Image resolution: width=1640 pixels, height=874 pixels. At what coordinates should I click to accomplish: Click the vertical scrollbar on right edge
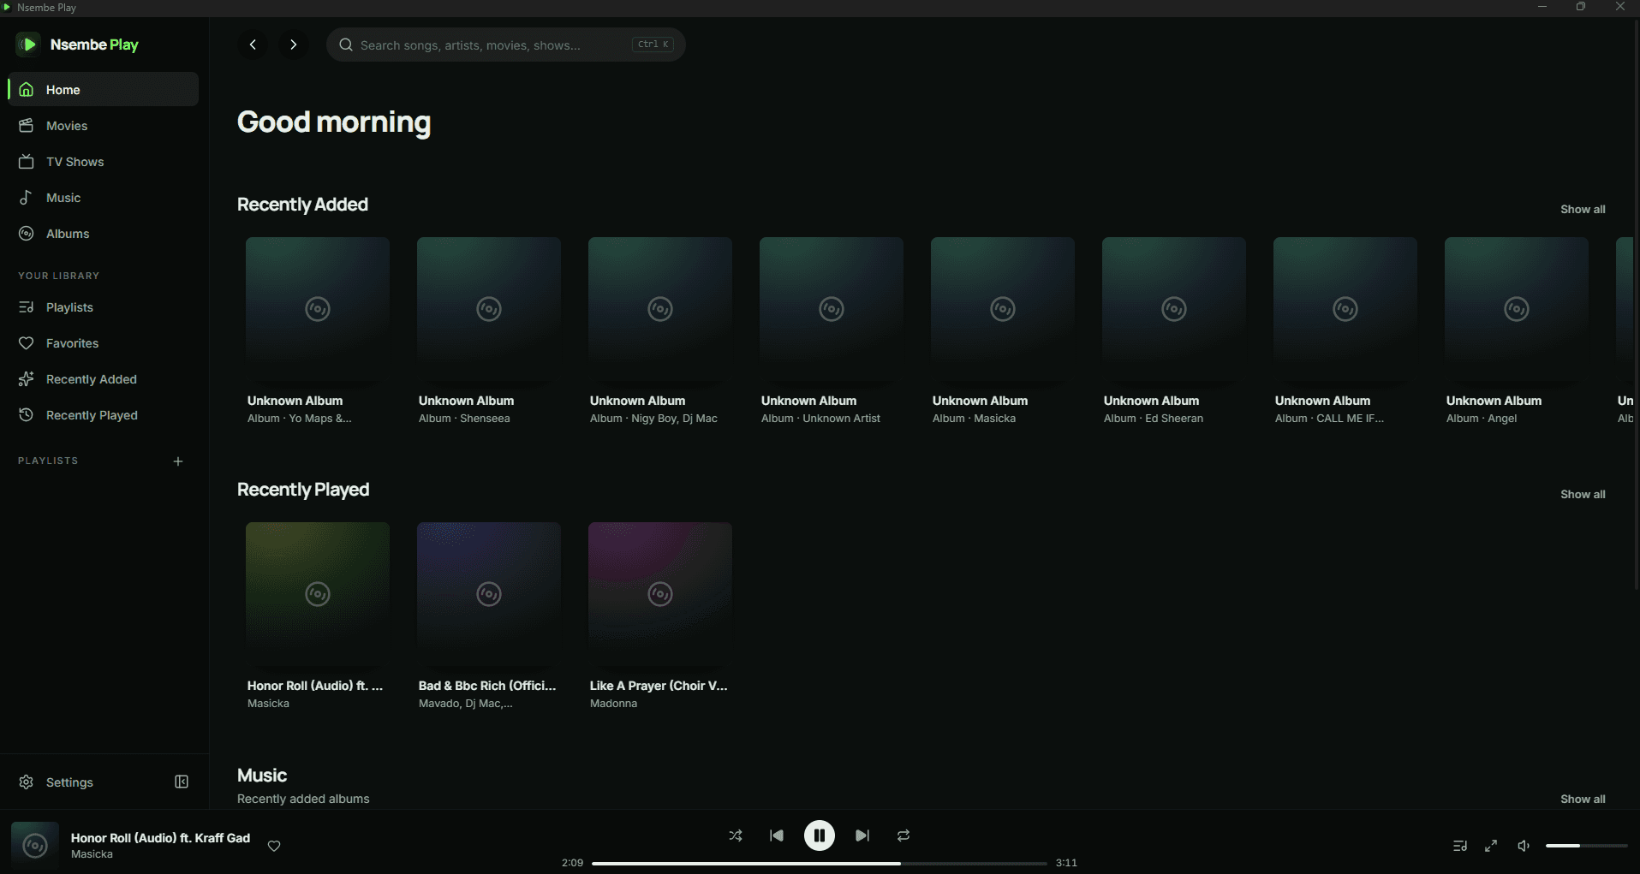point(1637,304)
